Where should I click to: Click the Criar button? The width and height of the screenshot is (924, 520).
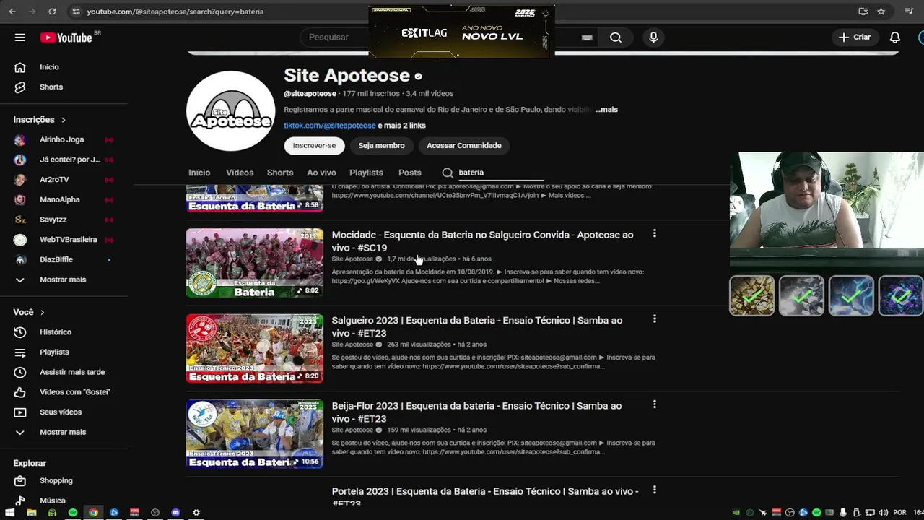[855, 38]
